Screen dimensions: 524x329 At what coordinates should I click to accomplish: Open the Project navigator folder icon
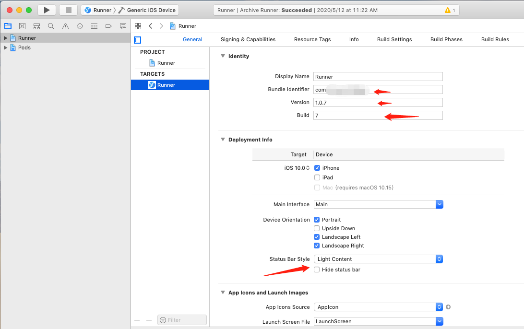coord(8,26)
